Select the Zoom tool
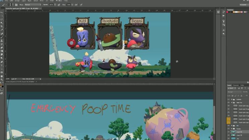 coord(2,80)
